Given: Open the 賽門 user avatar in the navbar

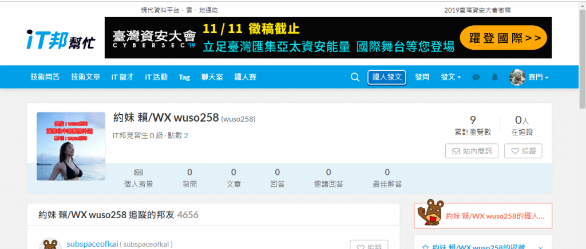Looking at the screenshot, I should click(x=517, y=77).
